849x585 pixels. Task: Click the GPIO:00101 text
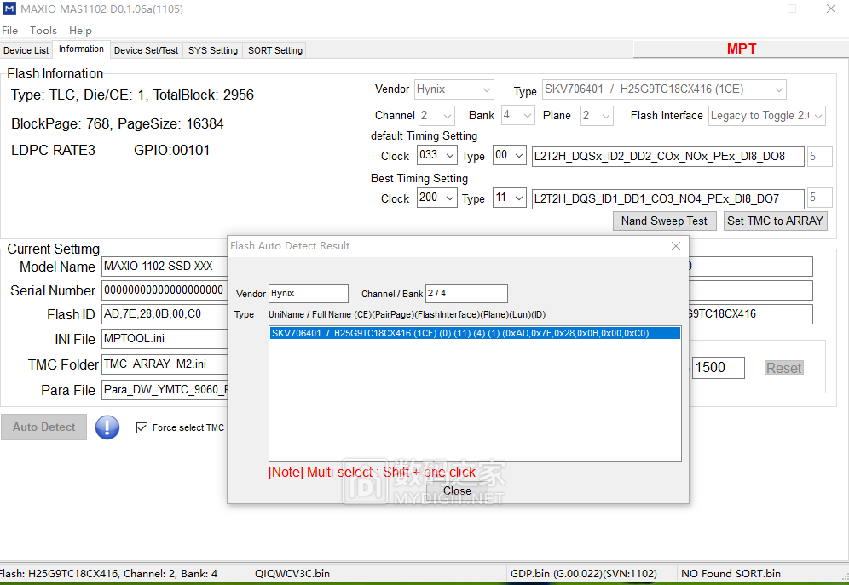pos(171,151)
